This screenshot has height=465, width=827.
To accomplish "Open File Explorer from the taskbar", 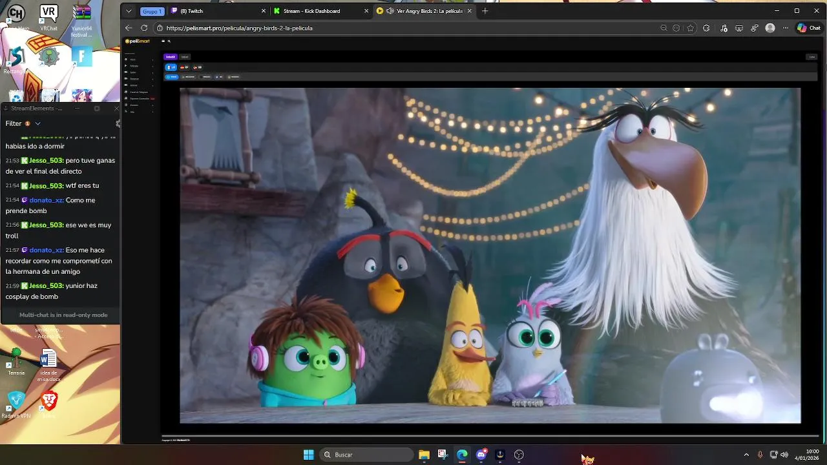I will tap(424, 455).
